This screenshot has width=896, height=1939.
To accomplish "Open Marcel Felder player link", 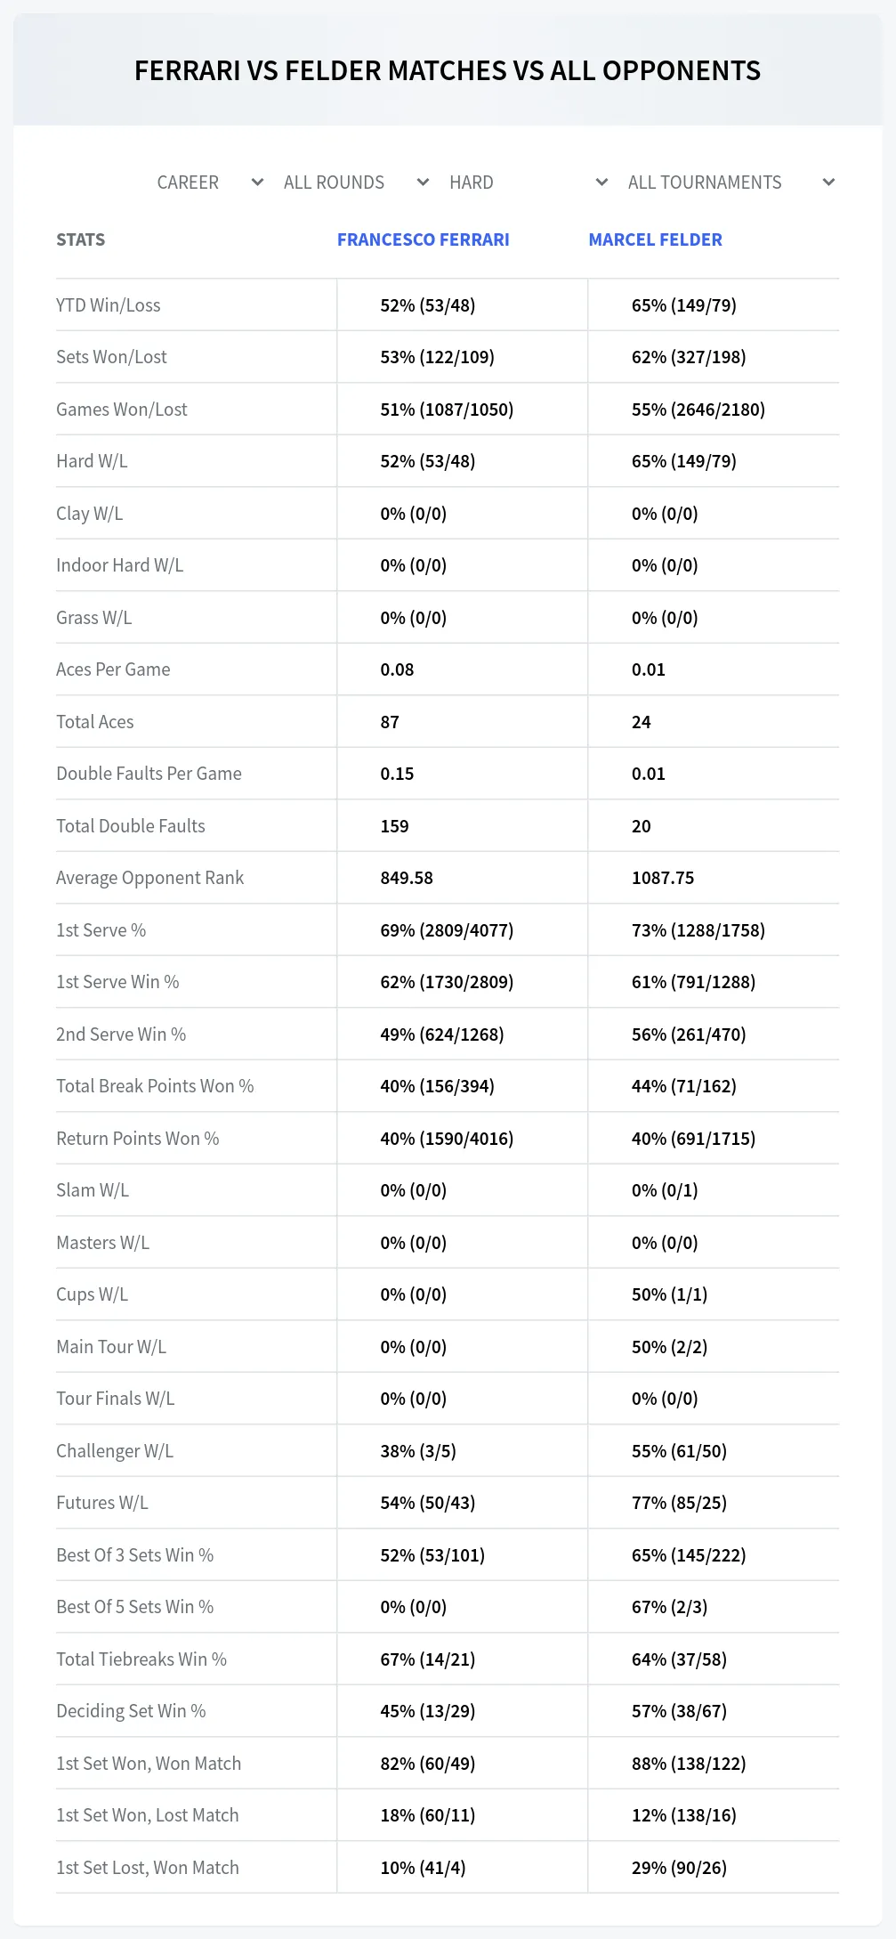I will (x=656, y=239).
